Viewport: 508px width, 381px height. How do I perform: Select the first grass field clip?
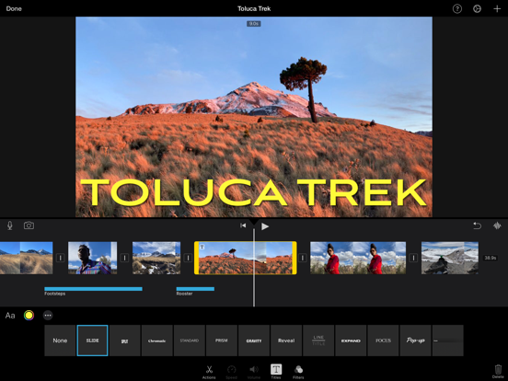pos(26,258)
